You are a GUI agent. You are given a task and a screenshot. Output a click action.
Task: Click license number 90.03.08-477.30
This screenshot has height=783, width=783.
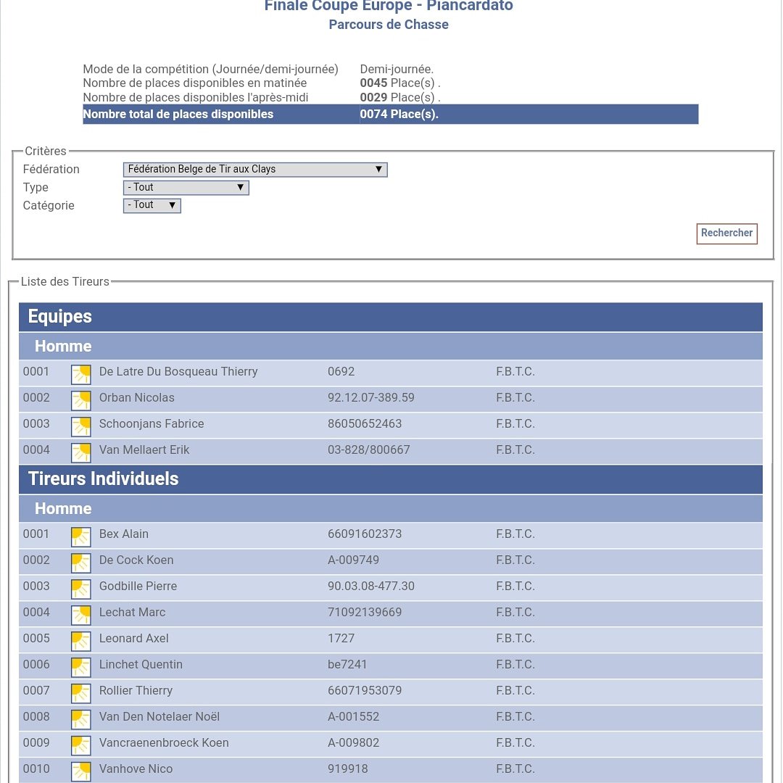[370, 586]
